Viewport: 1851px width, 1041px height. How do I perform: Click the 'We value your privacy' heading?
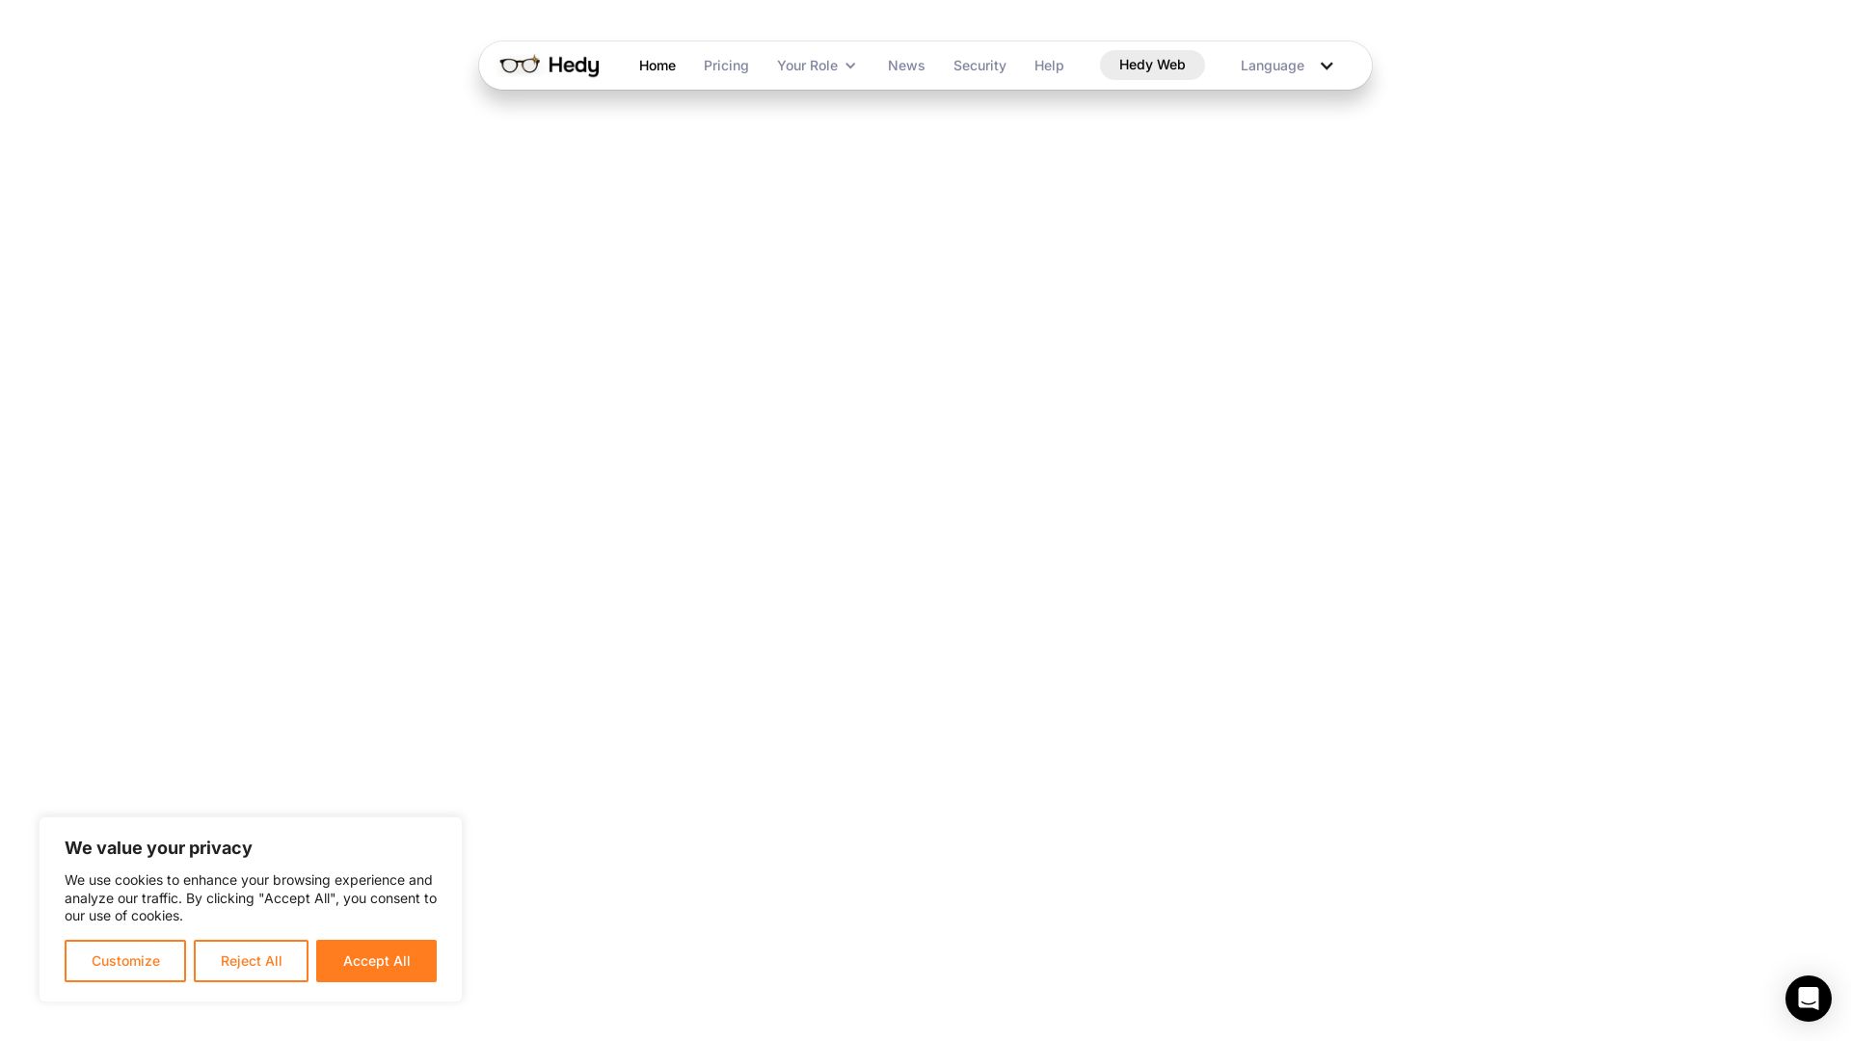(x=158, y=848)
